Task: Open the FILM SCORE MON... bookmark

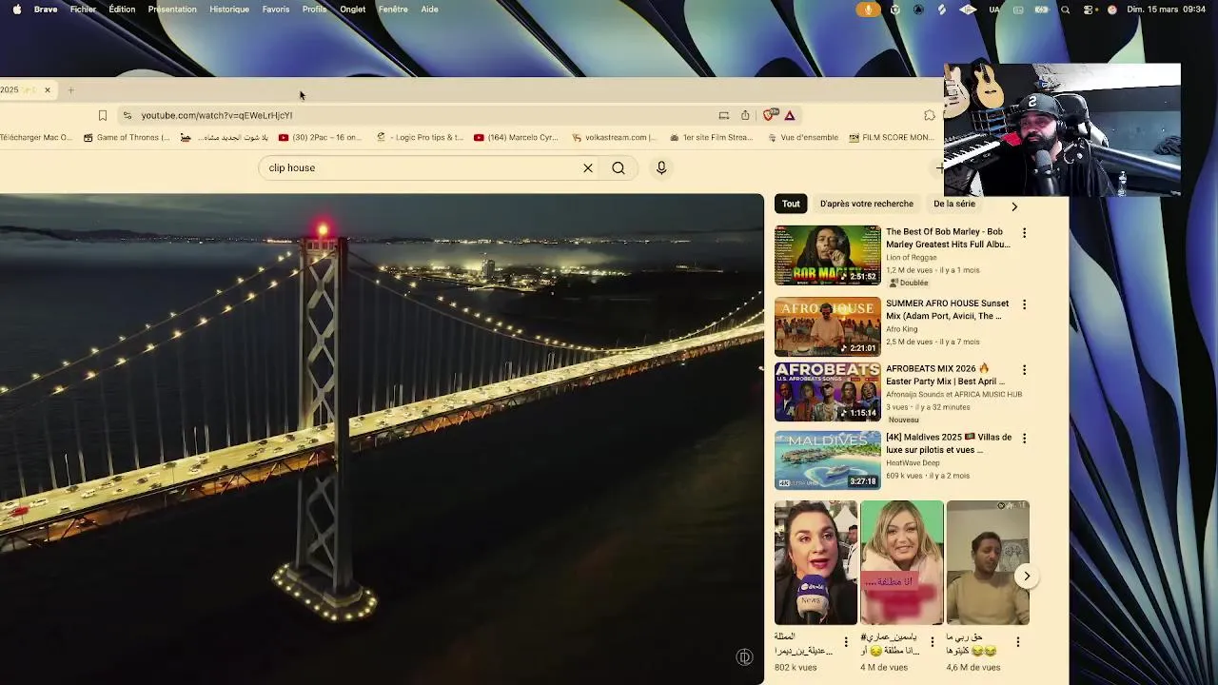Action: (891, 137)
